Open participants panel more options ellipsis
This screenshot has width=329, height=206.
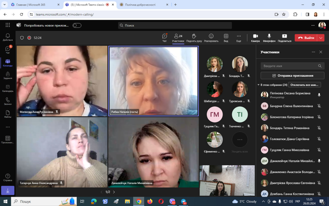(313, 52)
